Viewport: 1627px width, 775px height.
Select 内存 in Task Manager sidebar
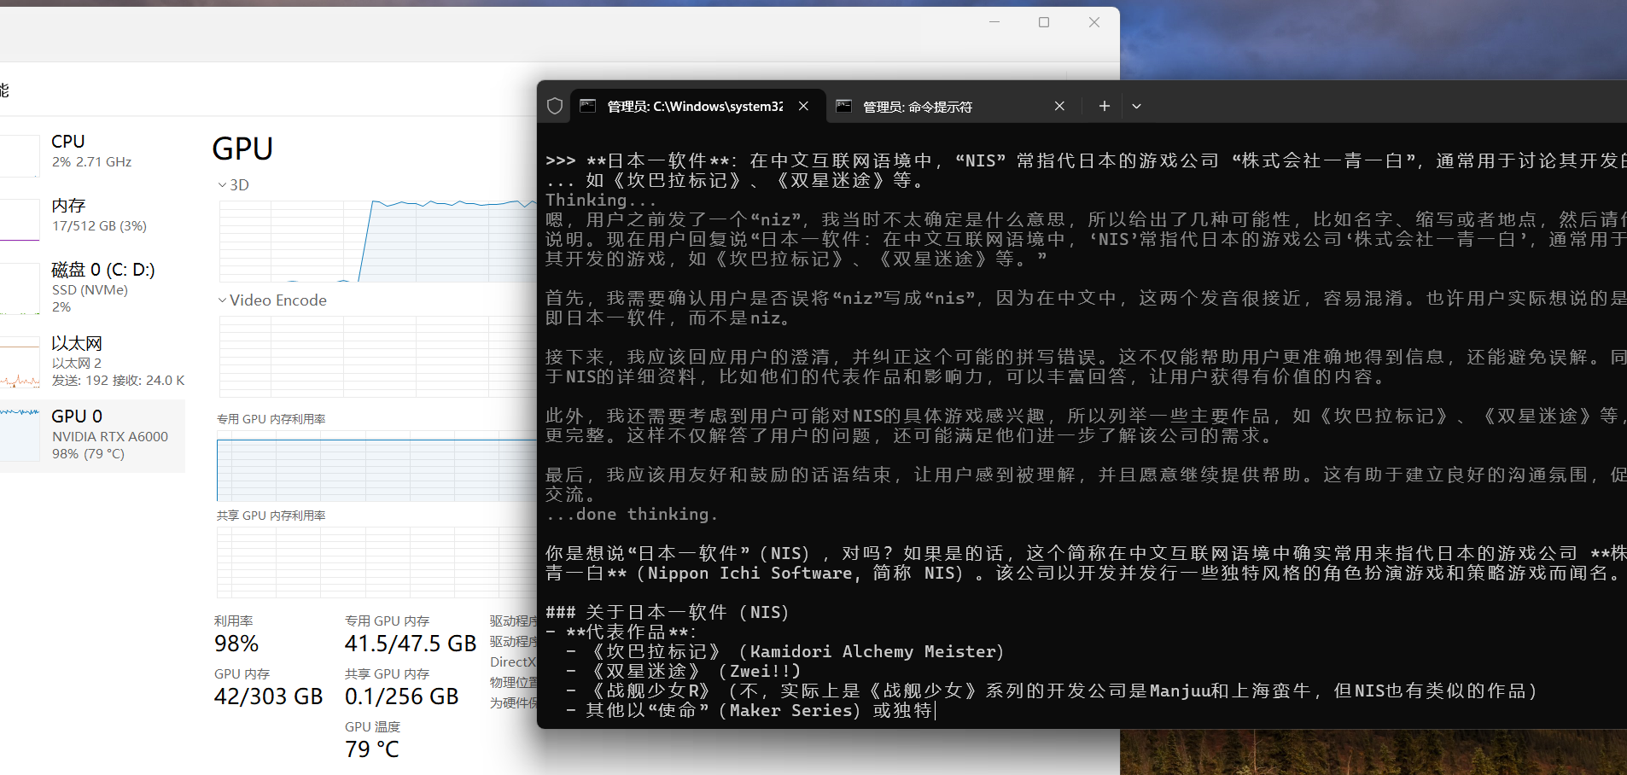92,218
